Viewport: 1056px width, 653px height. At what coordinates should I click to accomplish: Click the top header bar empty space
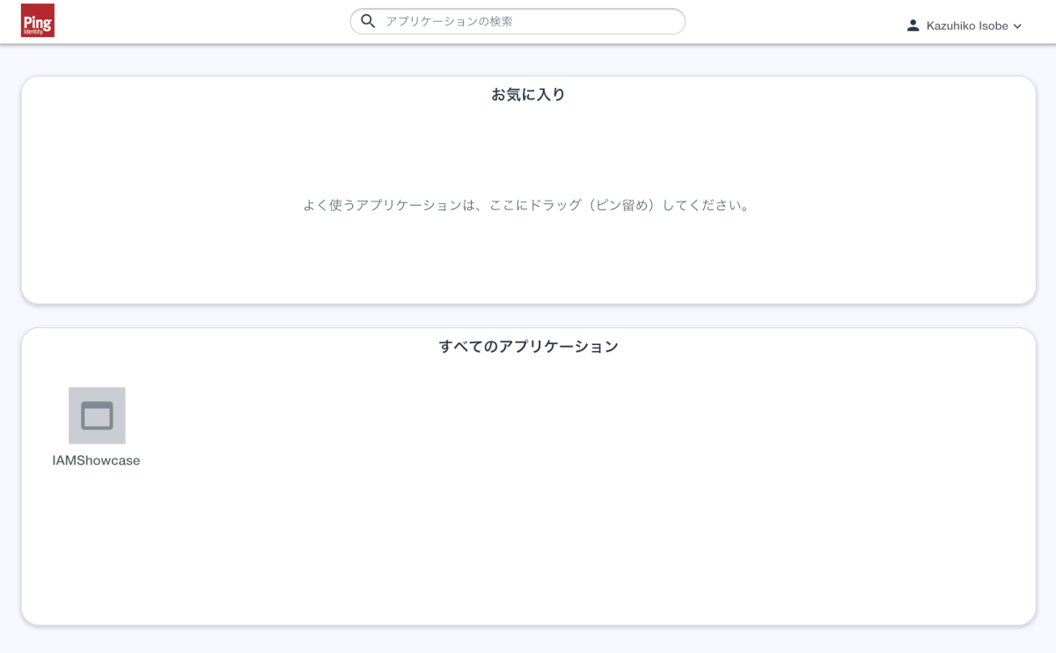202,21
